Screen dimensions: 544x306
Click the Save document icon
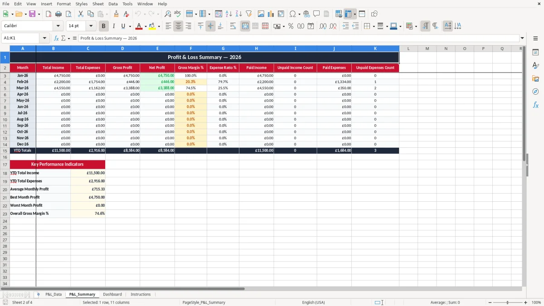(32, 14)
